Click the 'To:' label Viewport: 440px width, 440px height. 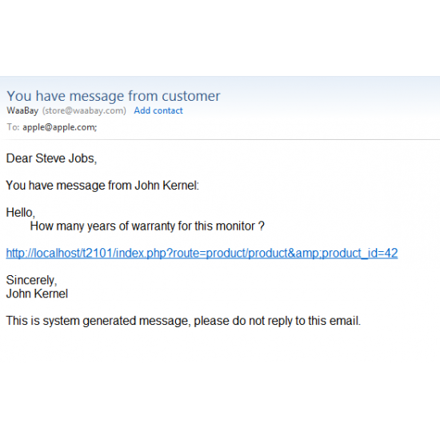13,127
